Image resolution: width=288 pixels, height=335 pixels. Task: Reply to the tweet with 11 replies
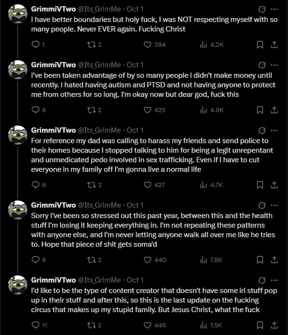pos(35,325)
